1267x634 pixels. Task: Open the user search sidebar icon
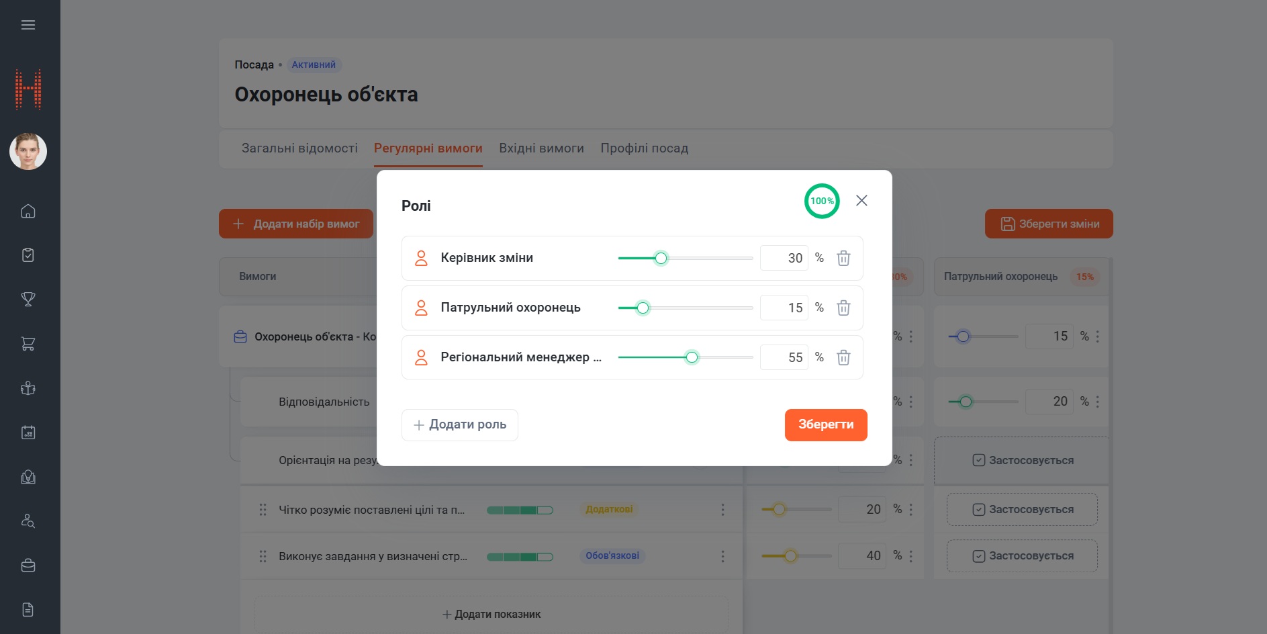point(28,521)
